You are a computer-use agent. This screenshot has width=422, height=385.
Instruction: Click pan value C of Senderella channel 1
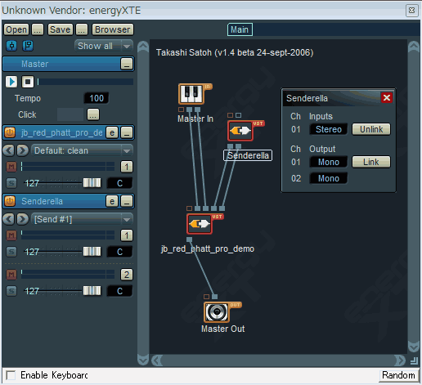pyautogui.click(x=120, y=252)
